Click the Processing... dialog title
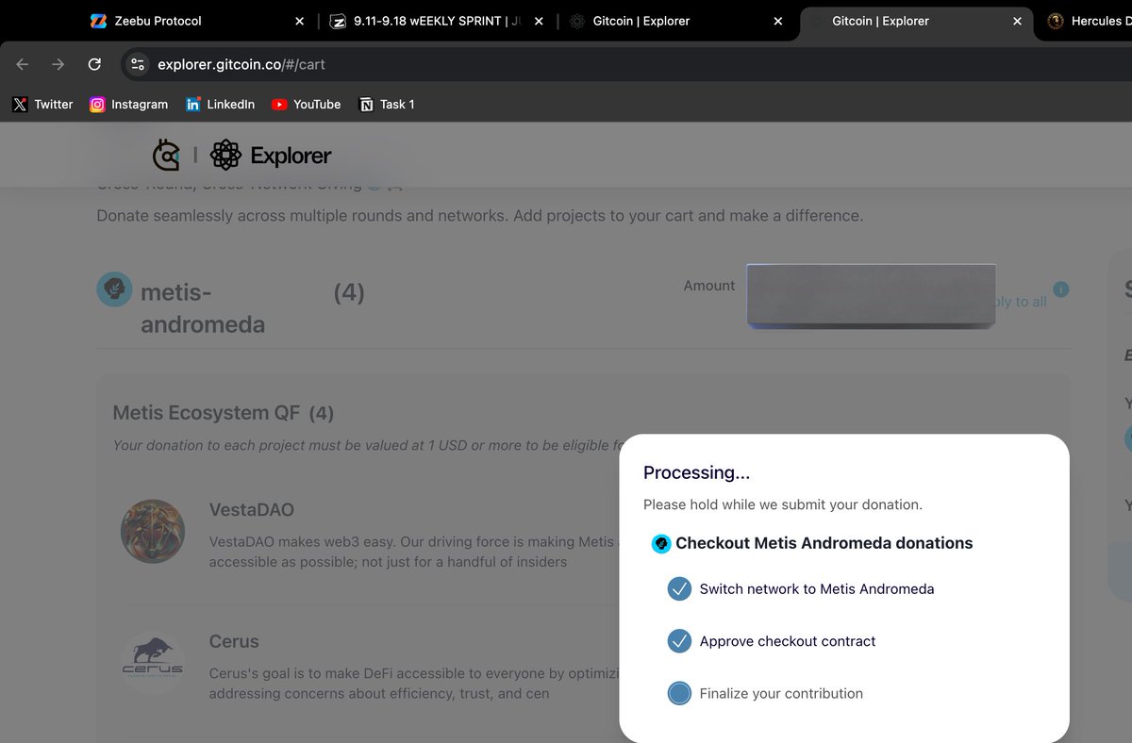Viewport: 1132px width, 743px height. (697, 472)
